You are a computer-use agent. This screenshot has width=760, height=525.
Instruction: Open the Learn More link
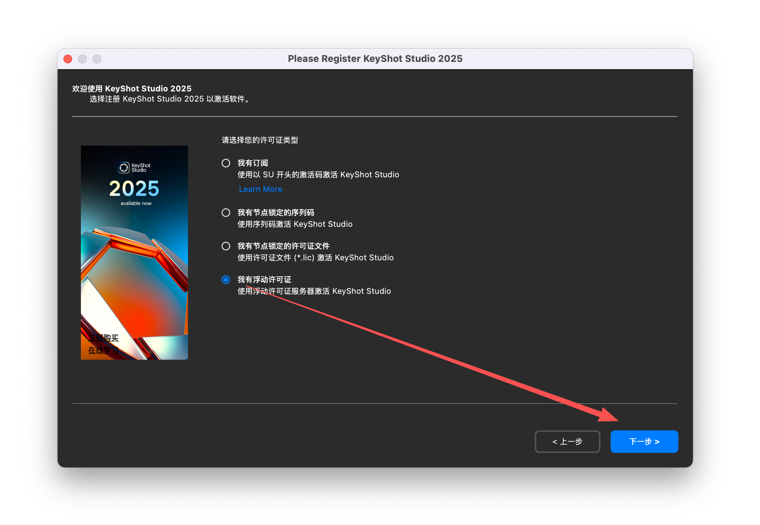pos(260,189)
